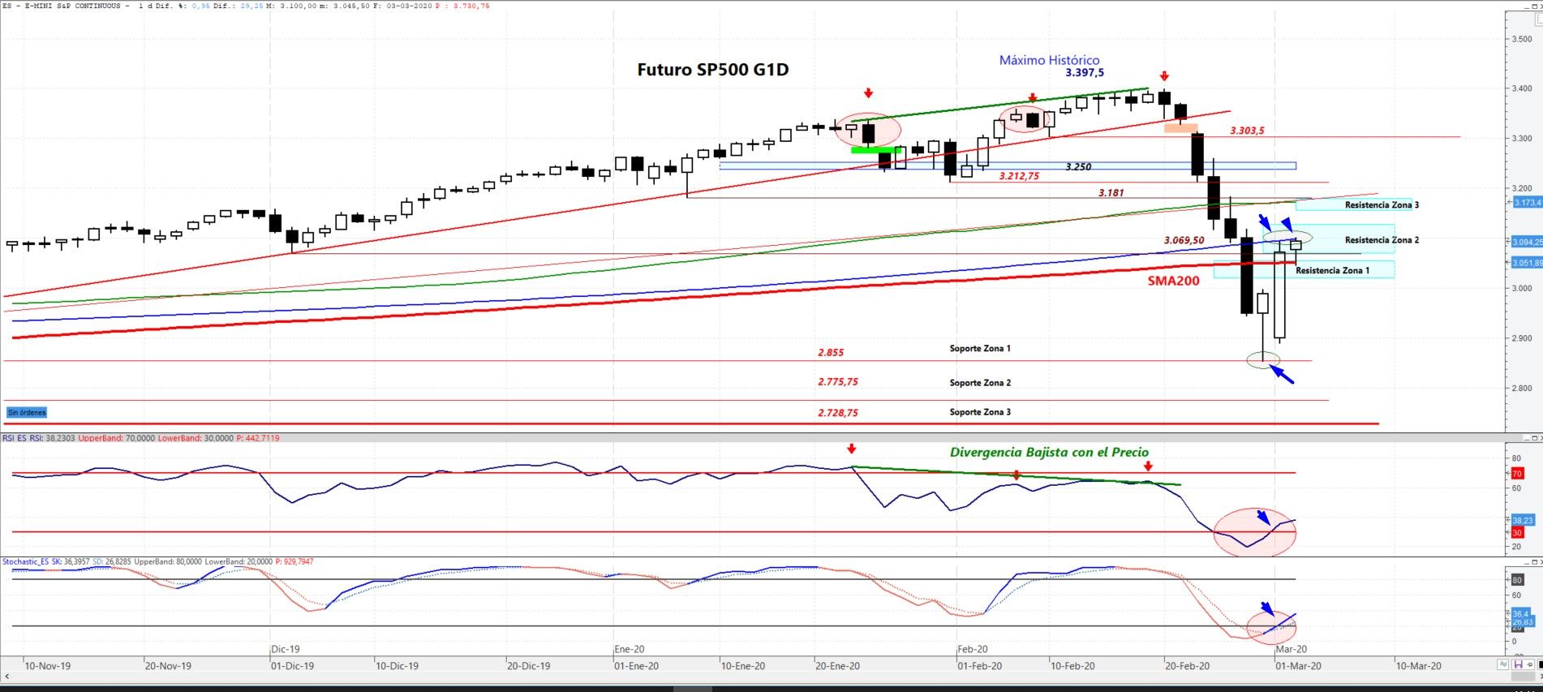Click the 'Resistencia Zona 1' label
The height and width of the screenshot is (692, 1543).
1332,271
